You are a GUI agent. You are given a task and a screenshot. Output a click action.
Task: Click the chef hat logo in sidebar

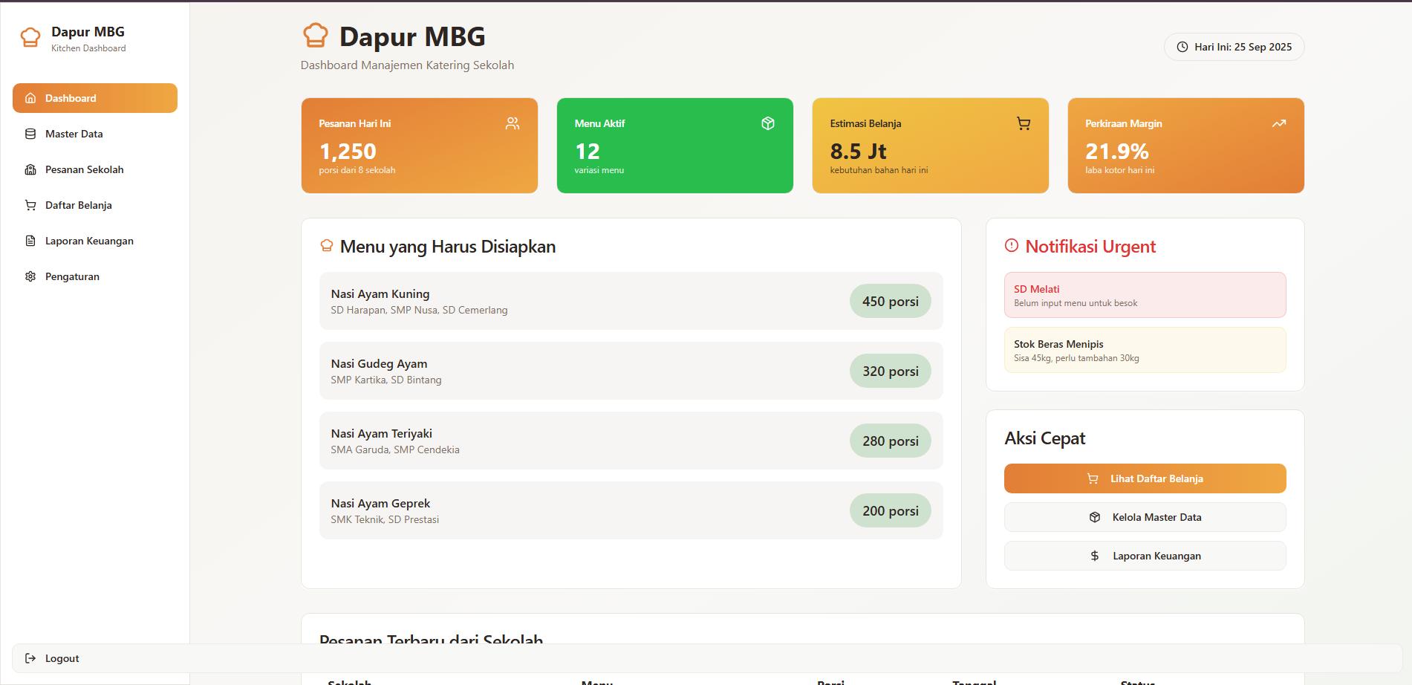pyautogui.click(x=30, y=37)
